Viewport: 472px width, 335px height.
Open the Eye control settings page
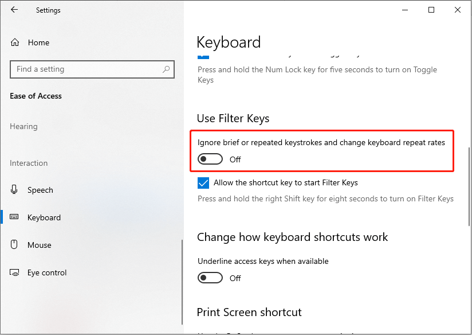click(x=47, y=272)
